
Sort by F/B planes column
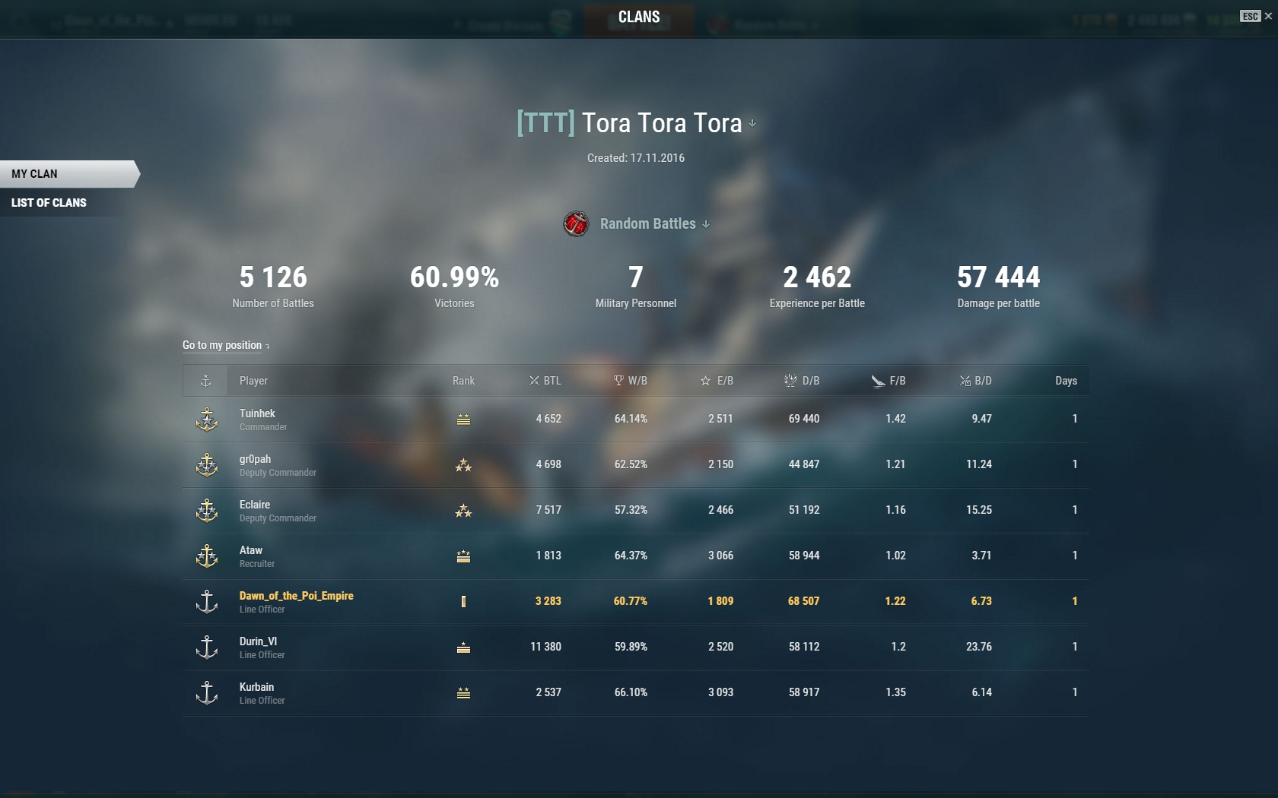(x=889, y=381)
